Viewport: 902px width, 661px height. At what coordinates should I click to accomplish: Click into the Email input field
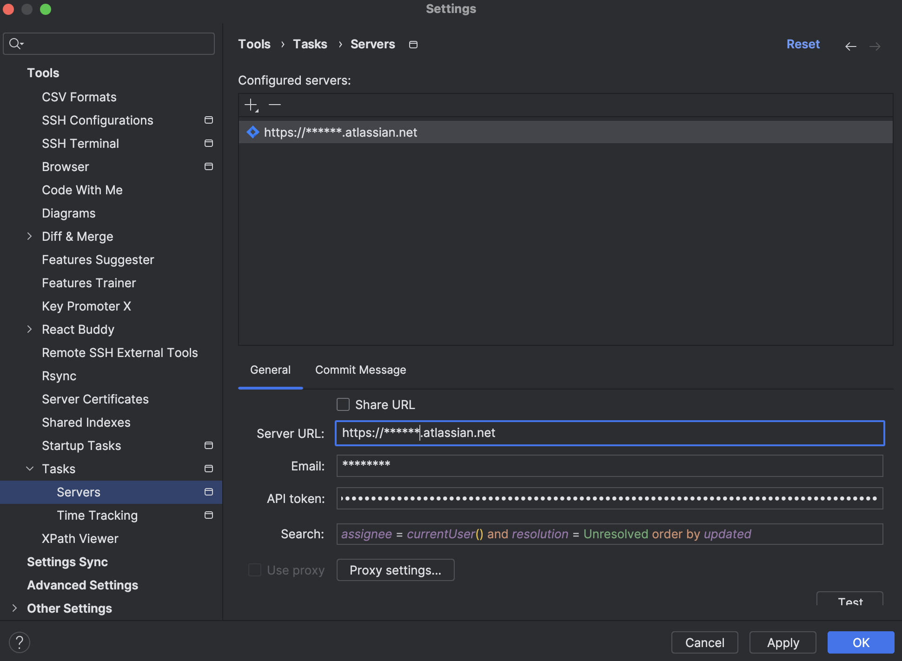[609, 466]
